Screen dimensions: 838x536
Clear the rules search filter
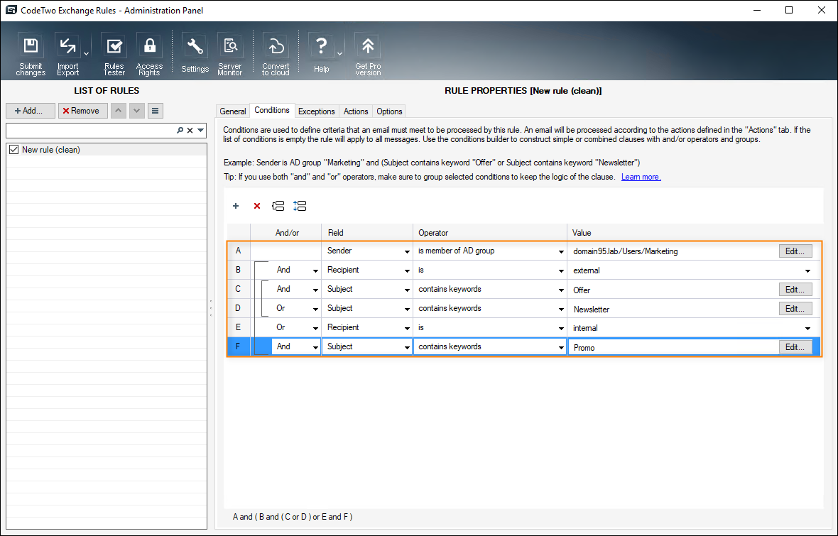coord(190,131)
